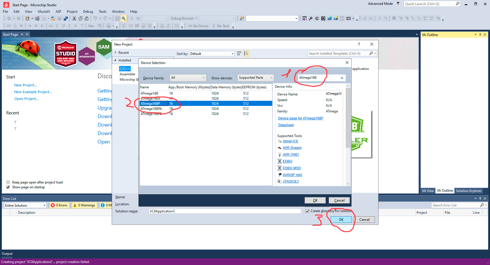Open the VAssistX menu

tap(44, 12)
